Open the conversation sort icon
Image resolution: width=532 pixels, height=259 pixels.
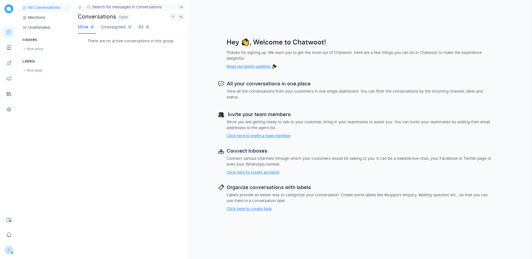click(x=181, y=17)
